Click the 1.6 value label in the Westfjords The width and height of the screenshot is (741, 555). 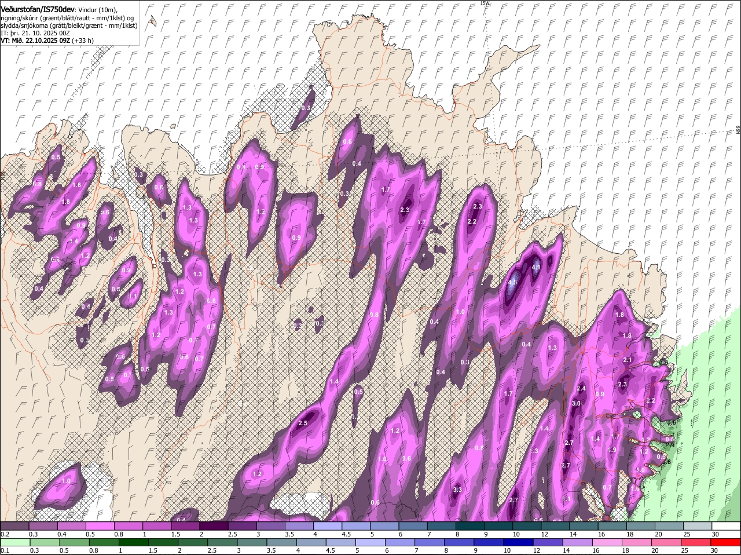pos(76,185)
